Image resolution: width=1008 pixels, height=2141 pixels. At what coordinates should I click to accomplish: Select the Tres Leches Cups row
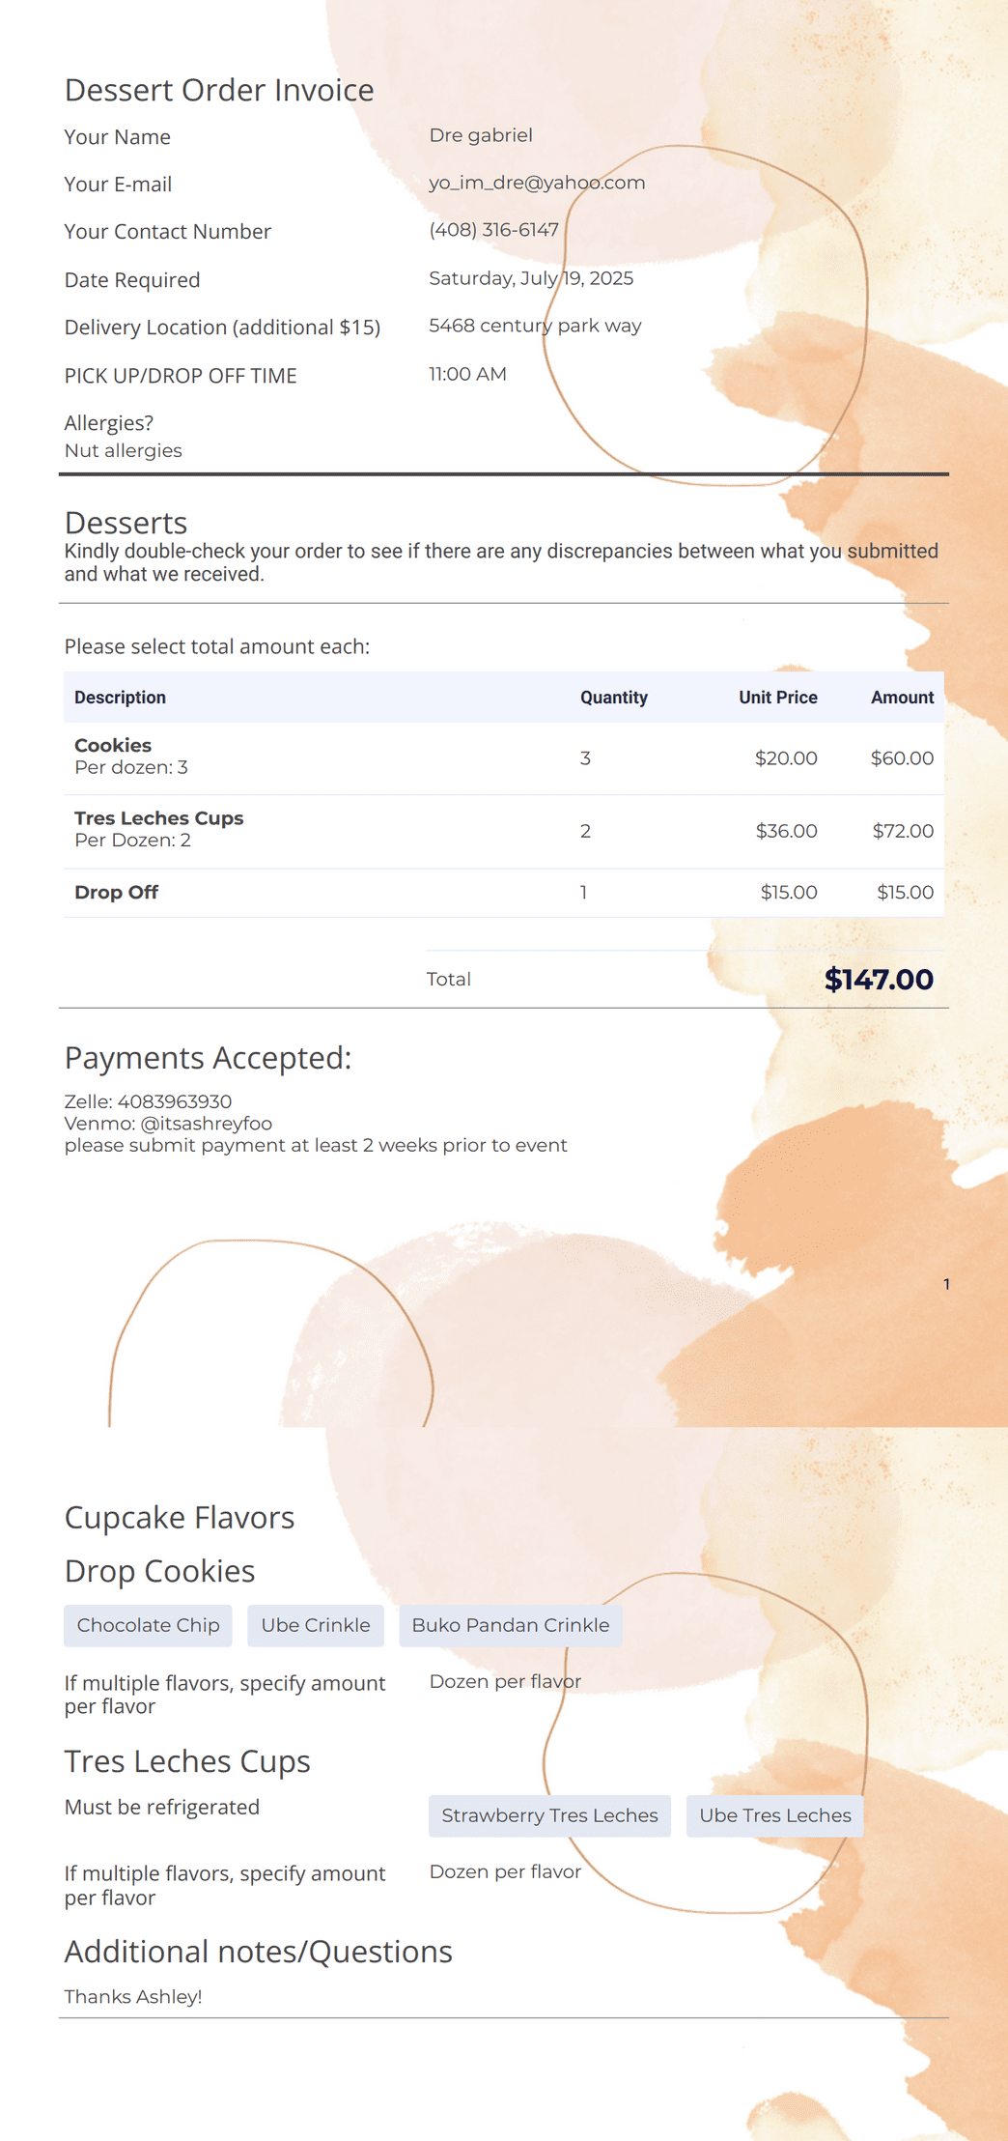pos(504,832)
